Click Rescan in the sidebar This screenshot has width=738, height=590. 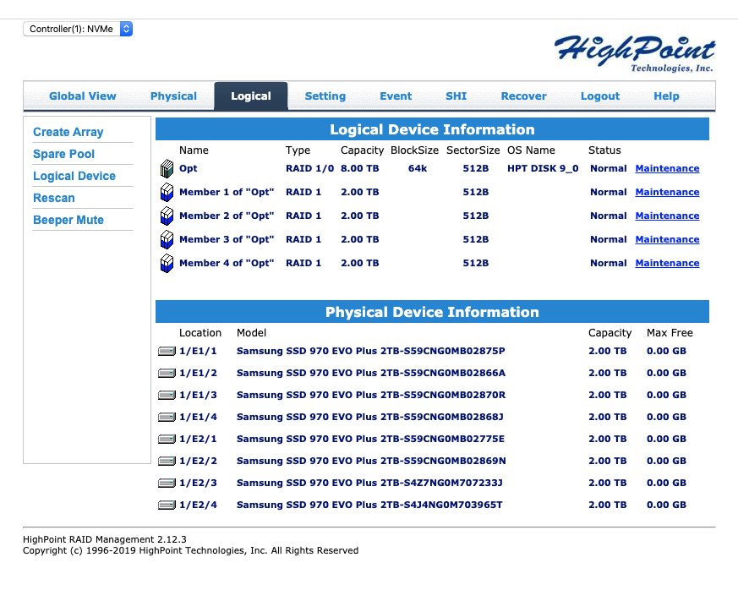point(53,198)
